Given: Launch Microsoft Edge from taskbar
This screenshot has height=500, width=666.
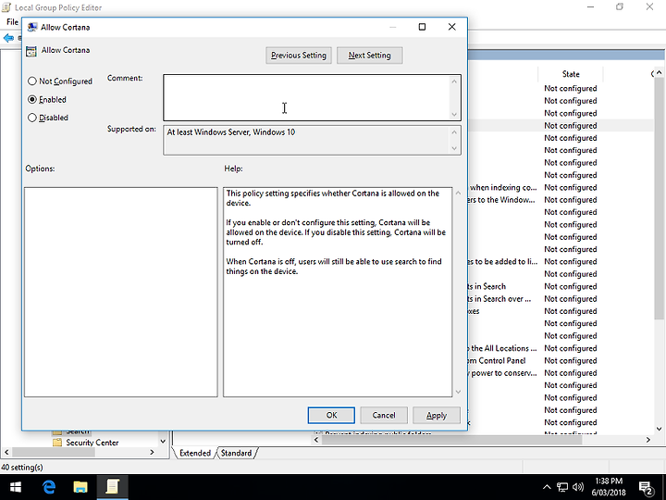Looking at the screenshot, I should tap(49, 487).
